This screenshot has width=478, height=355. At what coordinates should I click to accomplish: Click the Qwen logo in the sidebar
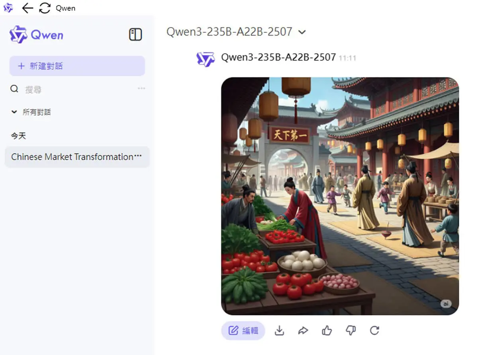pos(36,35)
